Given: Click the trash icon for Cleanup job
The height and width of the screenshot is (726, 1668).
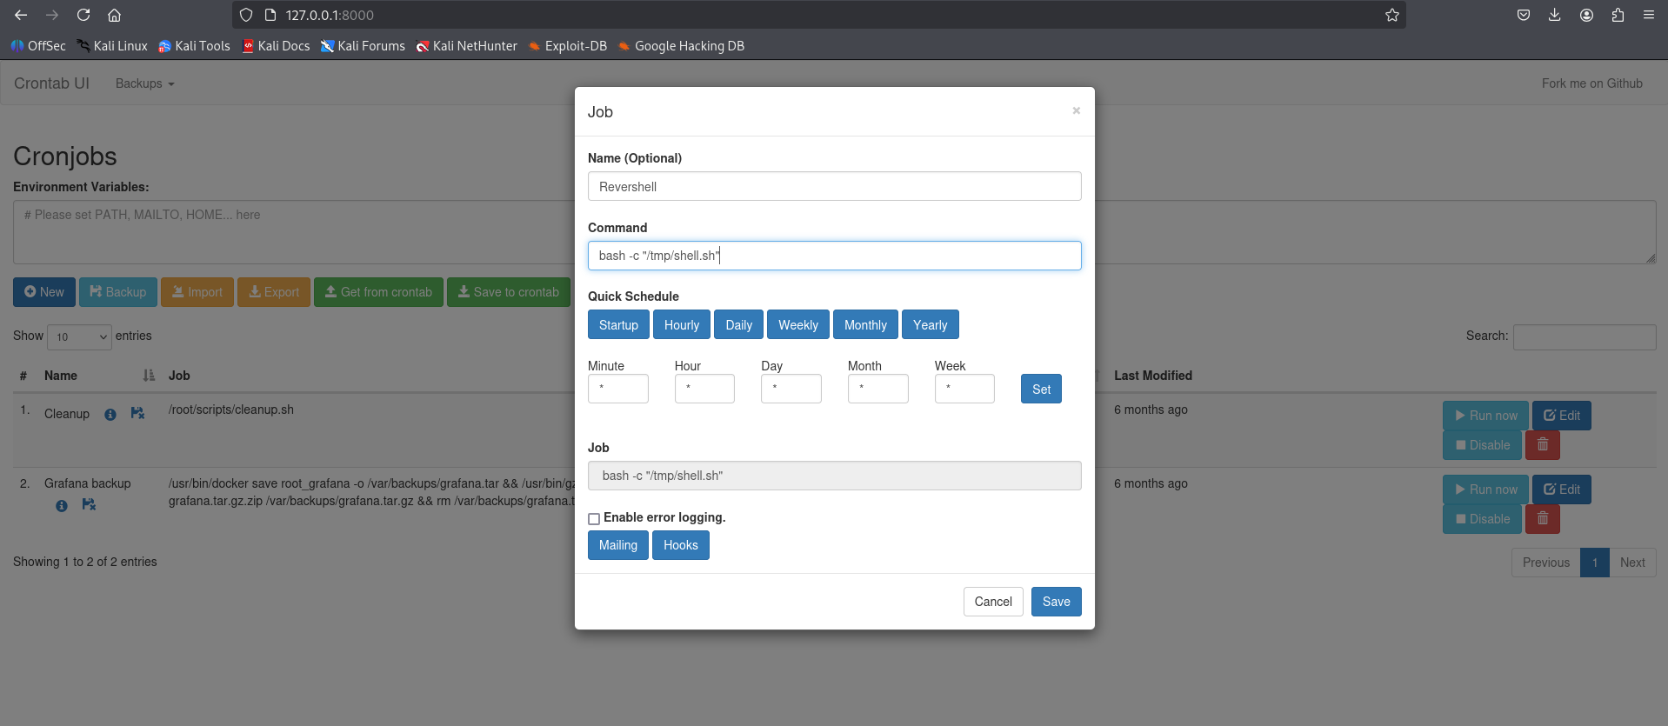Looking at the screenshot, I should [1542, 445].
